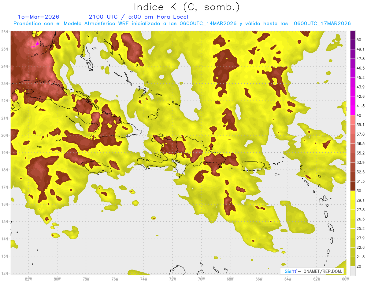Click the color scale value '41.3'
Viewport: 367px width, 283px height.
(361, 106)
